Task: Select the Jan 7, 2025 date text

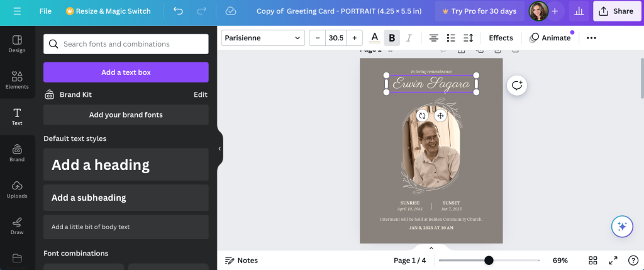Action: coord(452,209)
